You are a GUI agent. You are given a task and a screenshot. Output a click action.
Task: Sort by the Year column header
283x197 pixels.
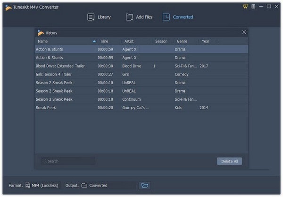pyautogui.click(x=205, y=42)
